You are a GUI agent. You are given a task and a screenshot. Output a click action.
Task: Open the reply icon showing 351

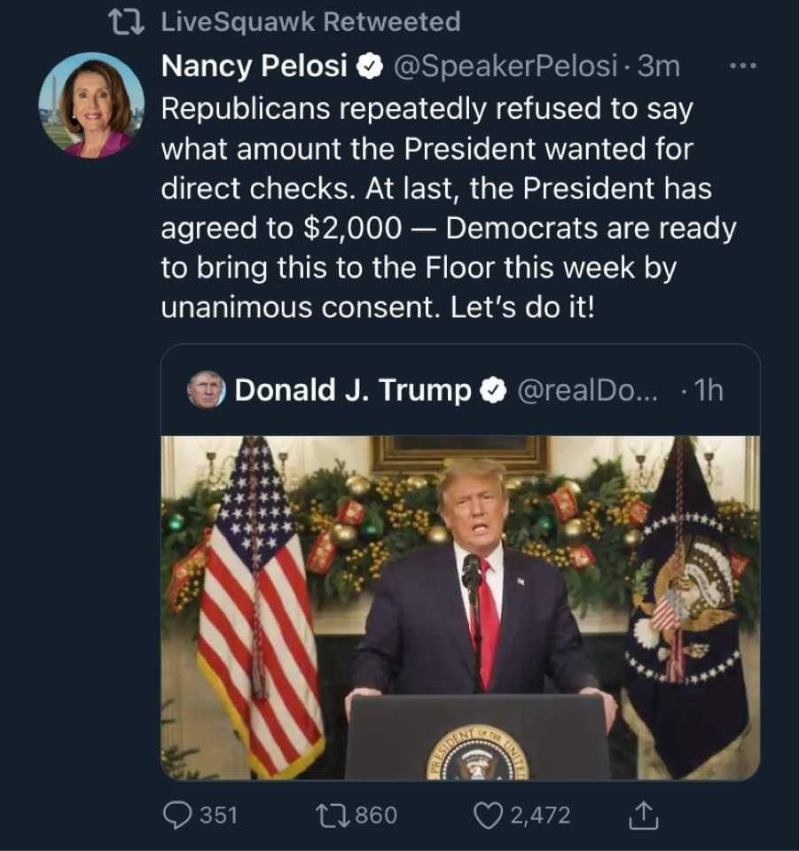coord(177,816)
